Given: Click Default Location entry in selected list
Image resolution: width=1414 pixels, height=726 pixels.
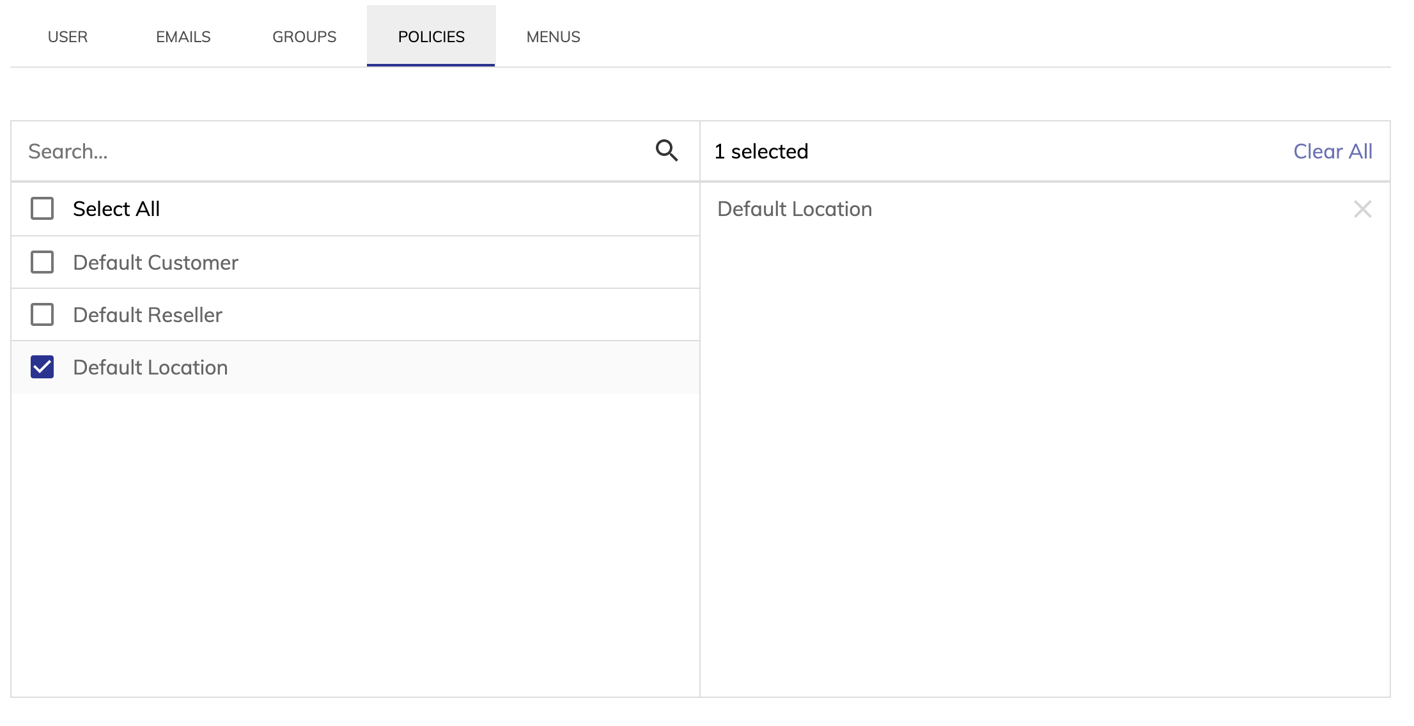Looking at the screenshot, I should click(795, 209).
